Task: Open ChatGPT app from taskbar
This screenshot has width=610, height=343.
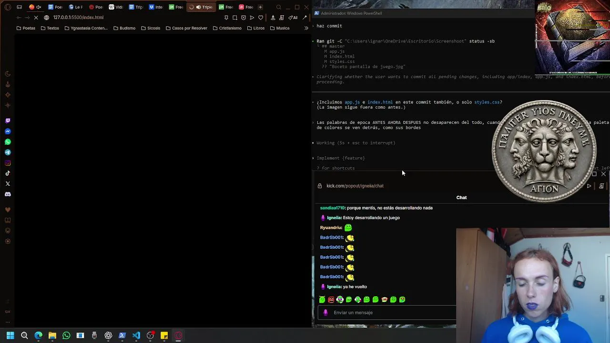Action: [108, 336]
